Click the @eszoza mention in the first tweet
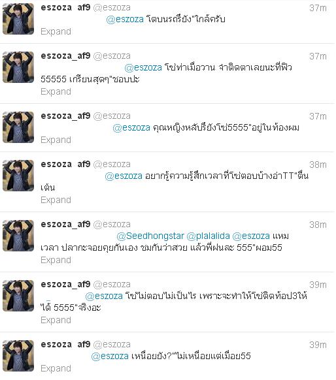The height and width of the screenshot is (380, 336). pyautogui.click(x=125, y=19)
